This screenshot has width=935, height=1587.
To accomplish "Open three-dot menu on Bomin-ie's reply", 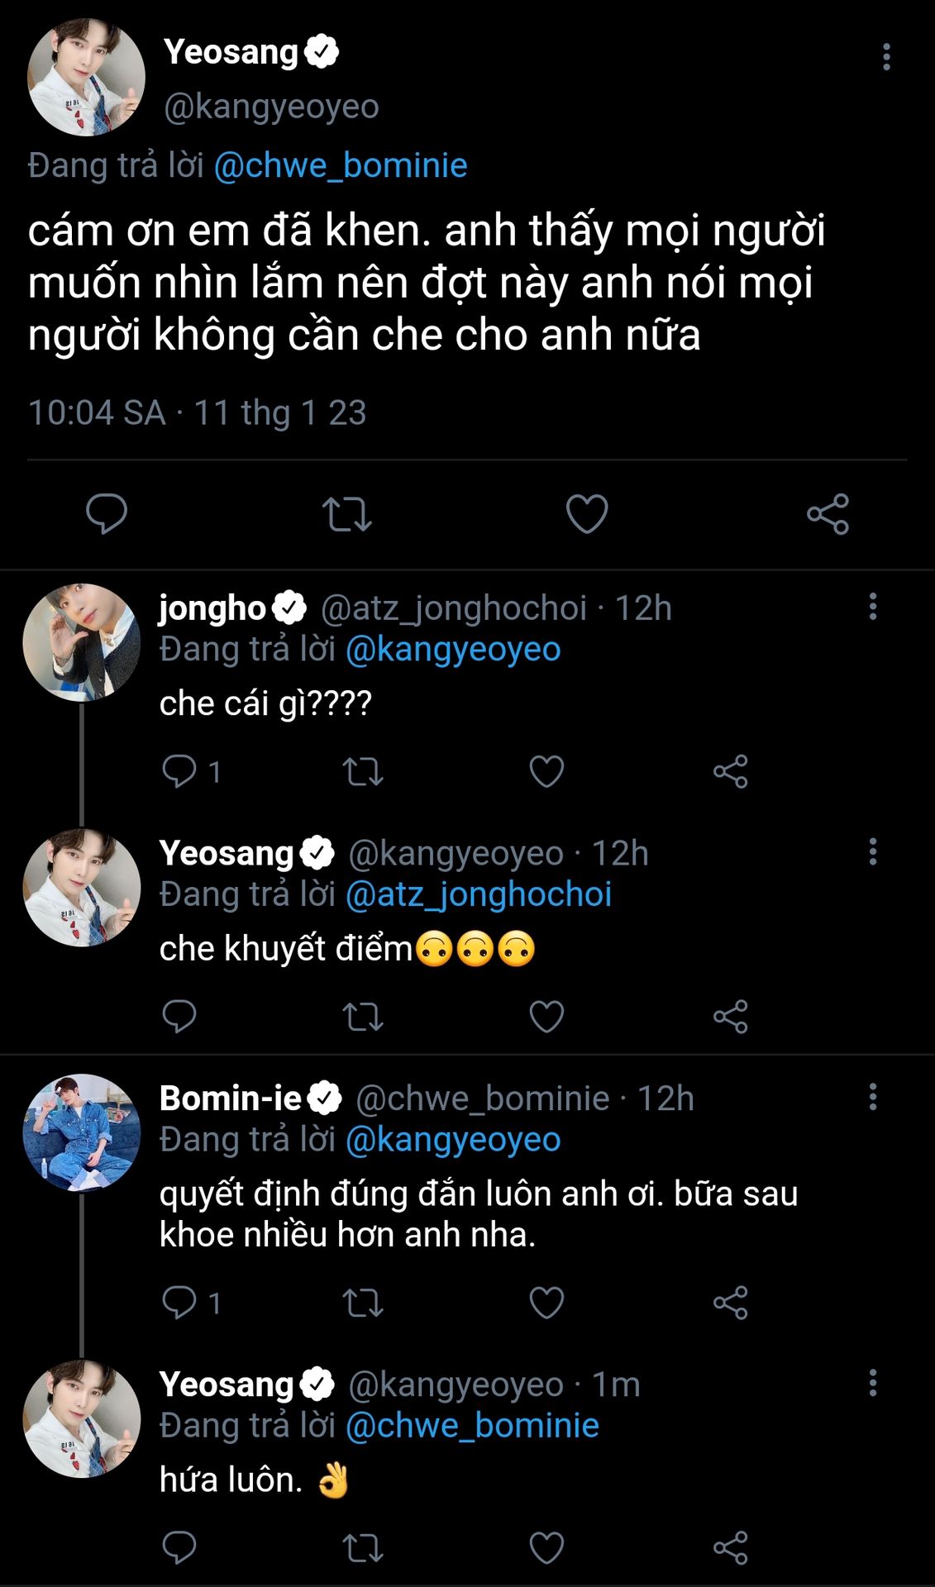I will coord(873,1098).
